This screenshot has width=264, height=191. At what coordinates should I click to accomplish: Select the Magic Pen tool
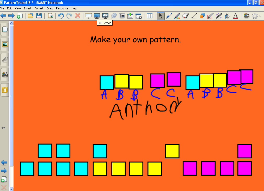point(219,16)
